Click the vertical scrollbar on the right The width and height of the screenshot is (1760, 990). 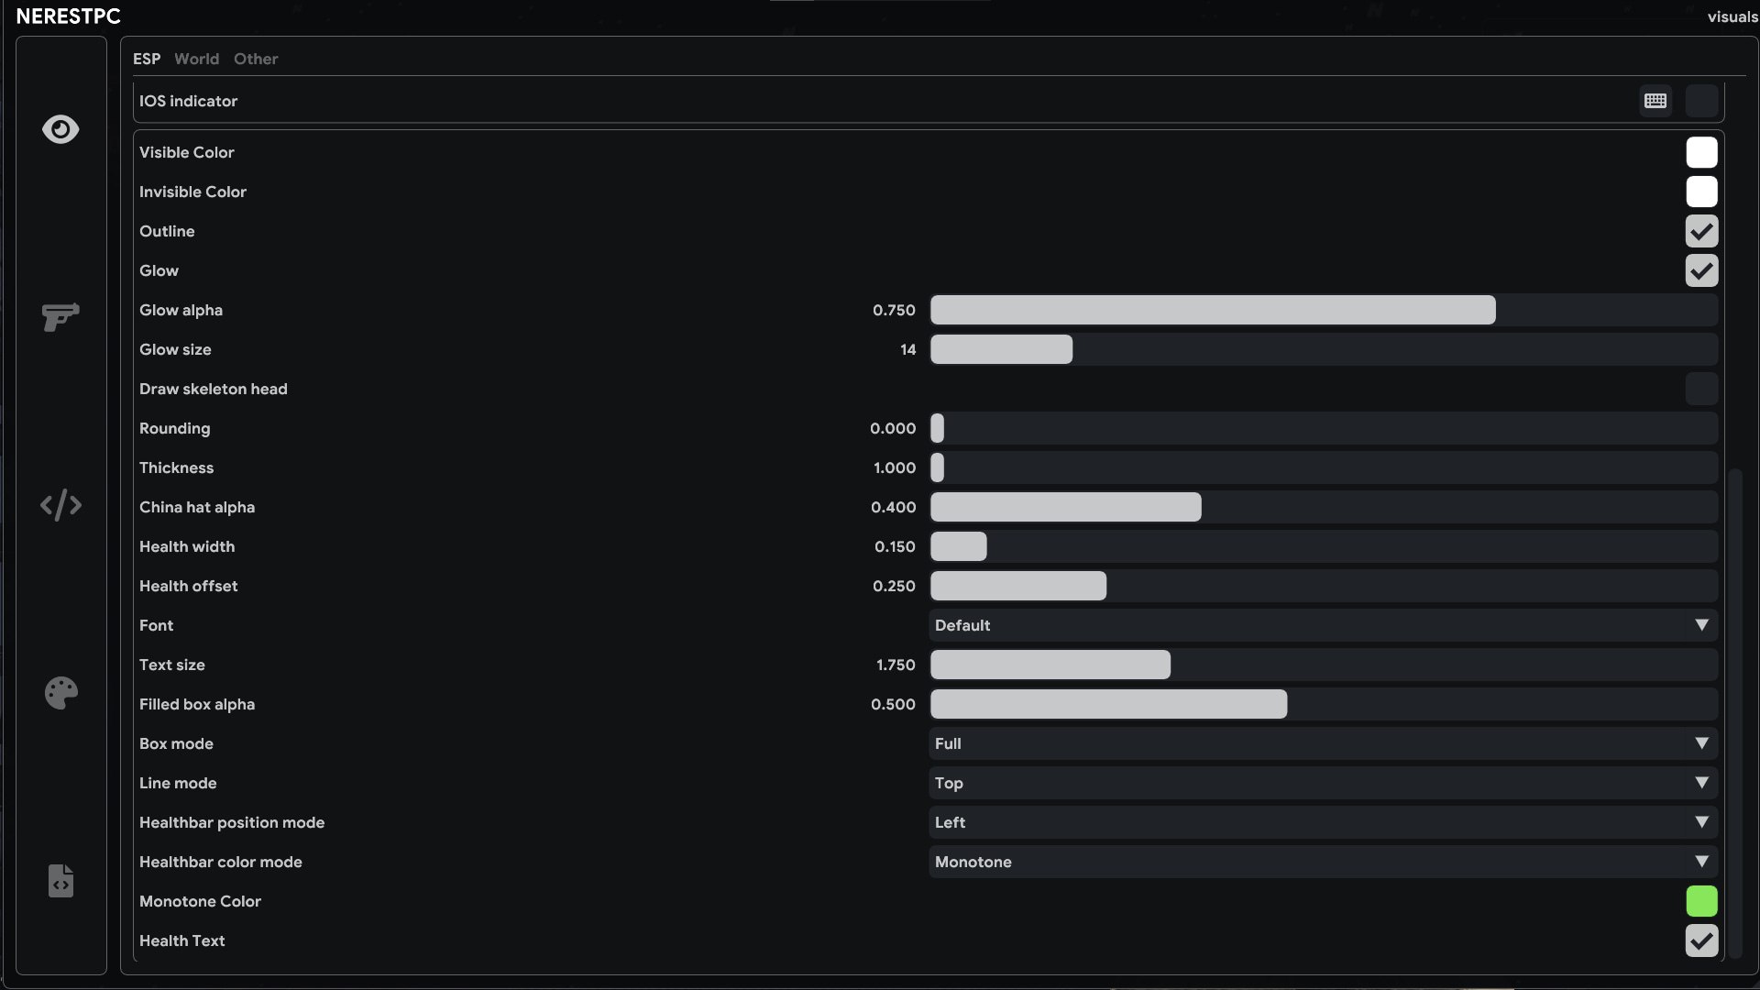1734,715
